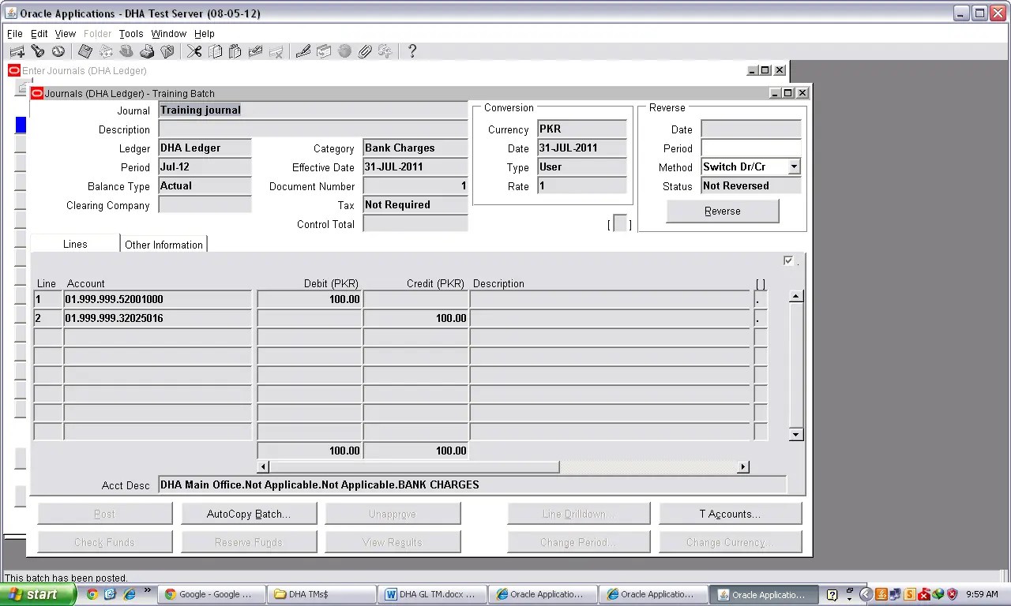Click the Show Navigator compass icon
The width and height of the screenshot is (1011, 606).
point(58,52)
